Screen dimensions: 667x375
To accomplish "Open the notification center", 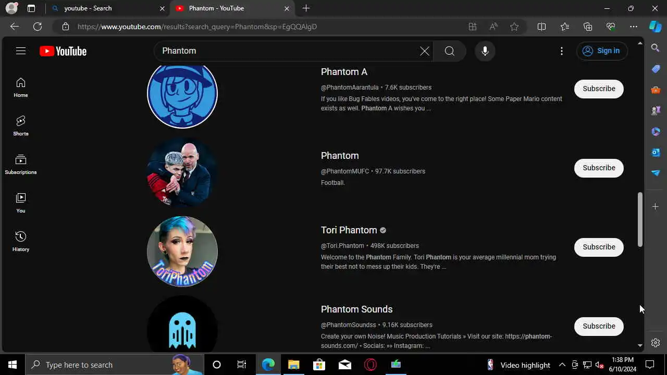I will click(650, 365).
